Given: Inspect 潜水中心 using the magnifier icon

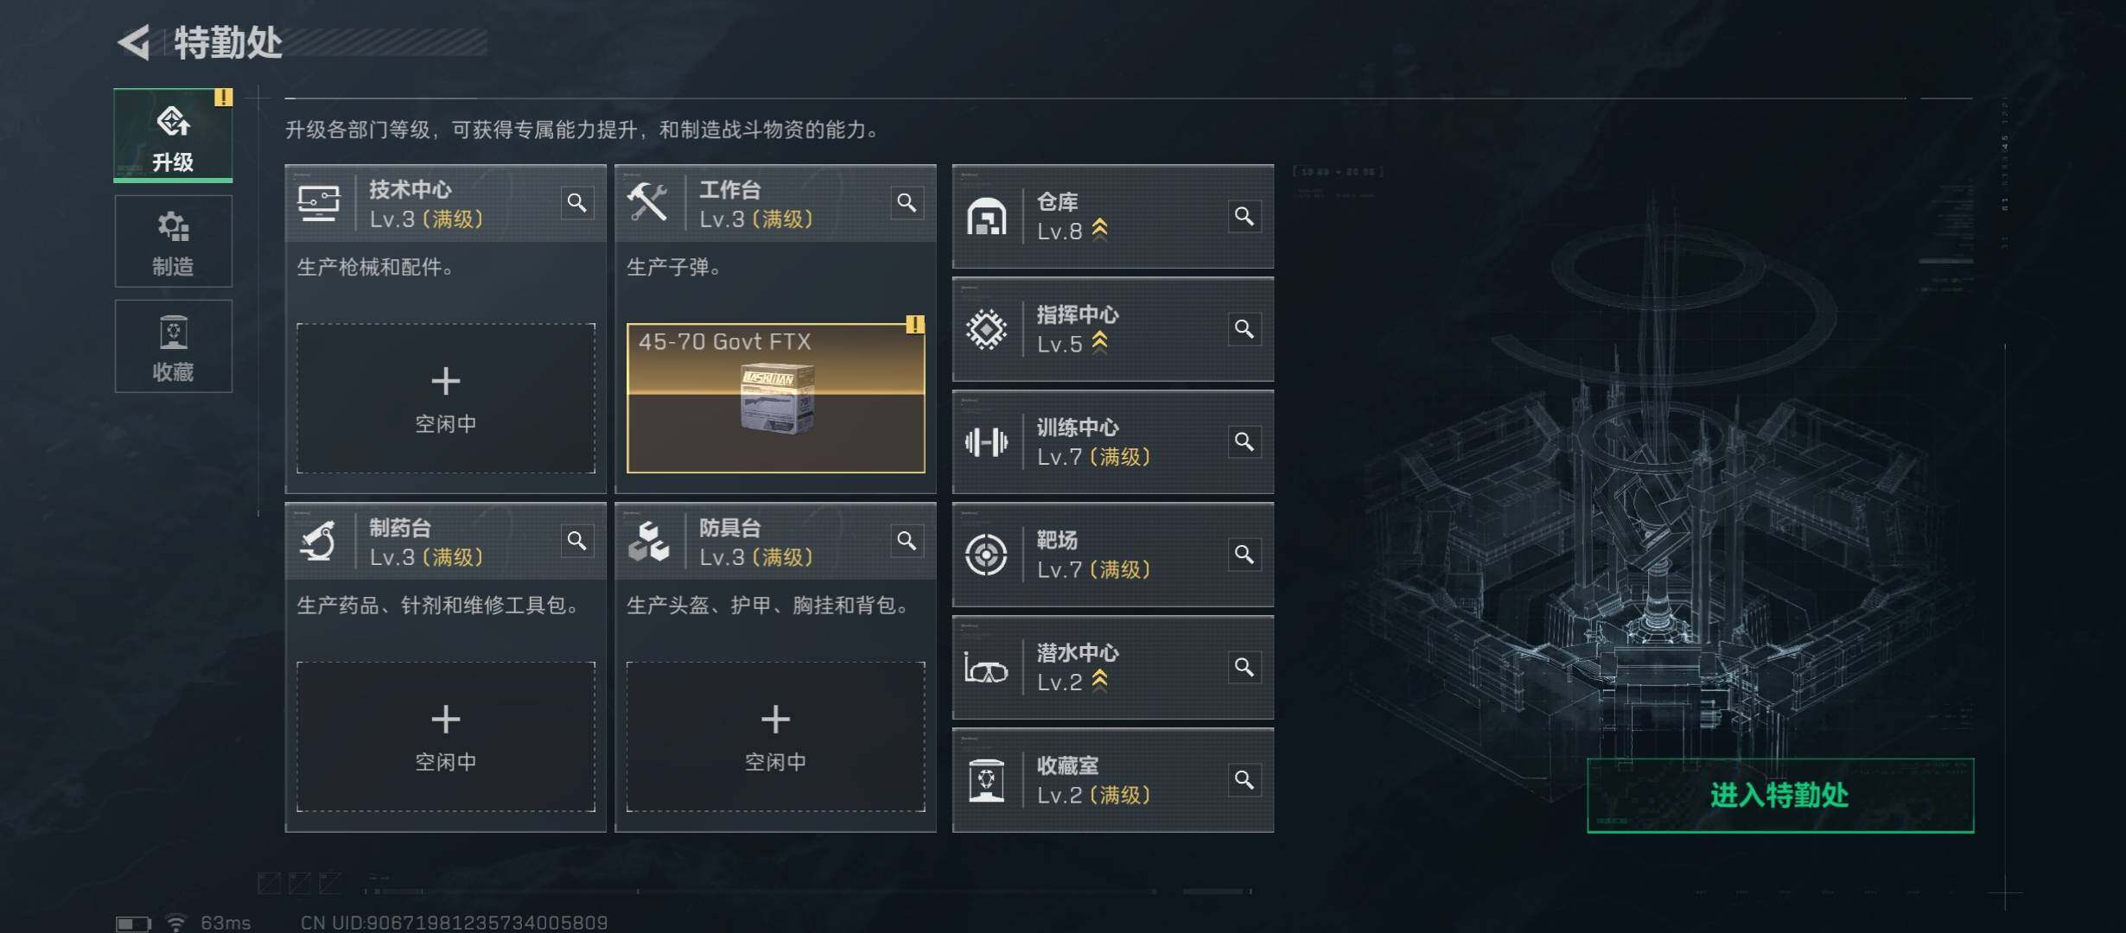Looking at the screenshot, I should click(x=1244, y=667).
